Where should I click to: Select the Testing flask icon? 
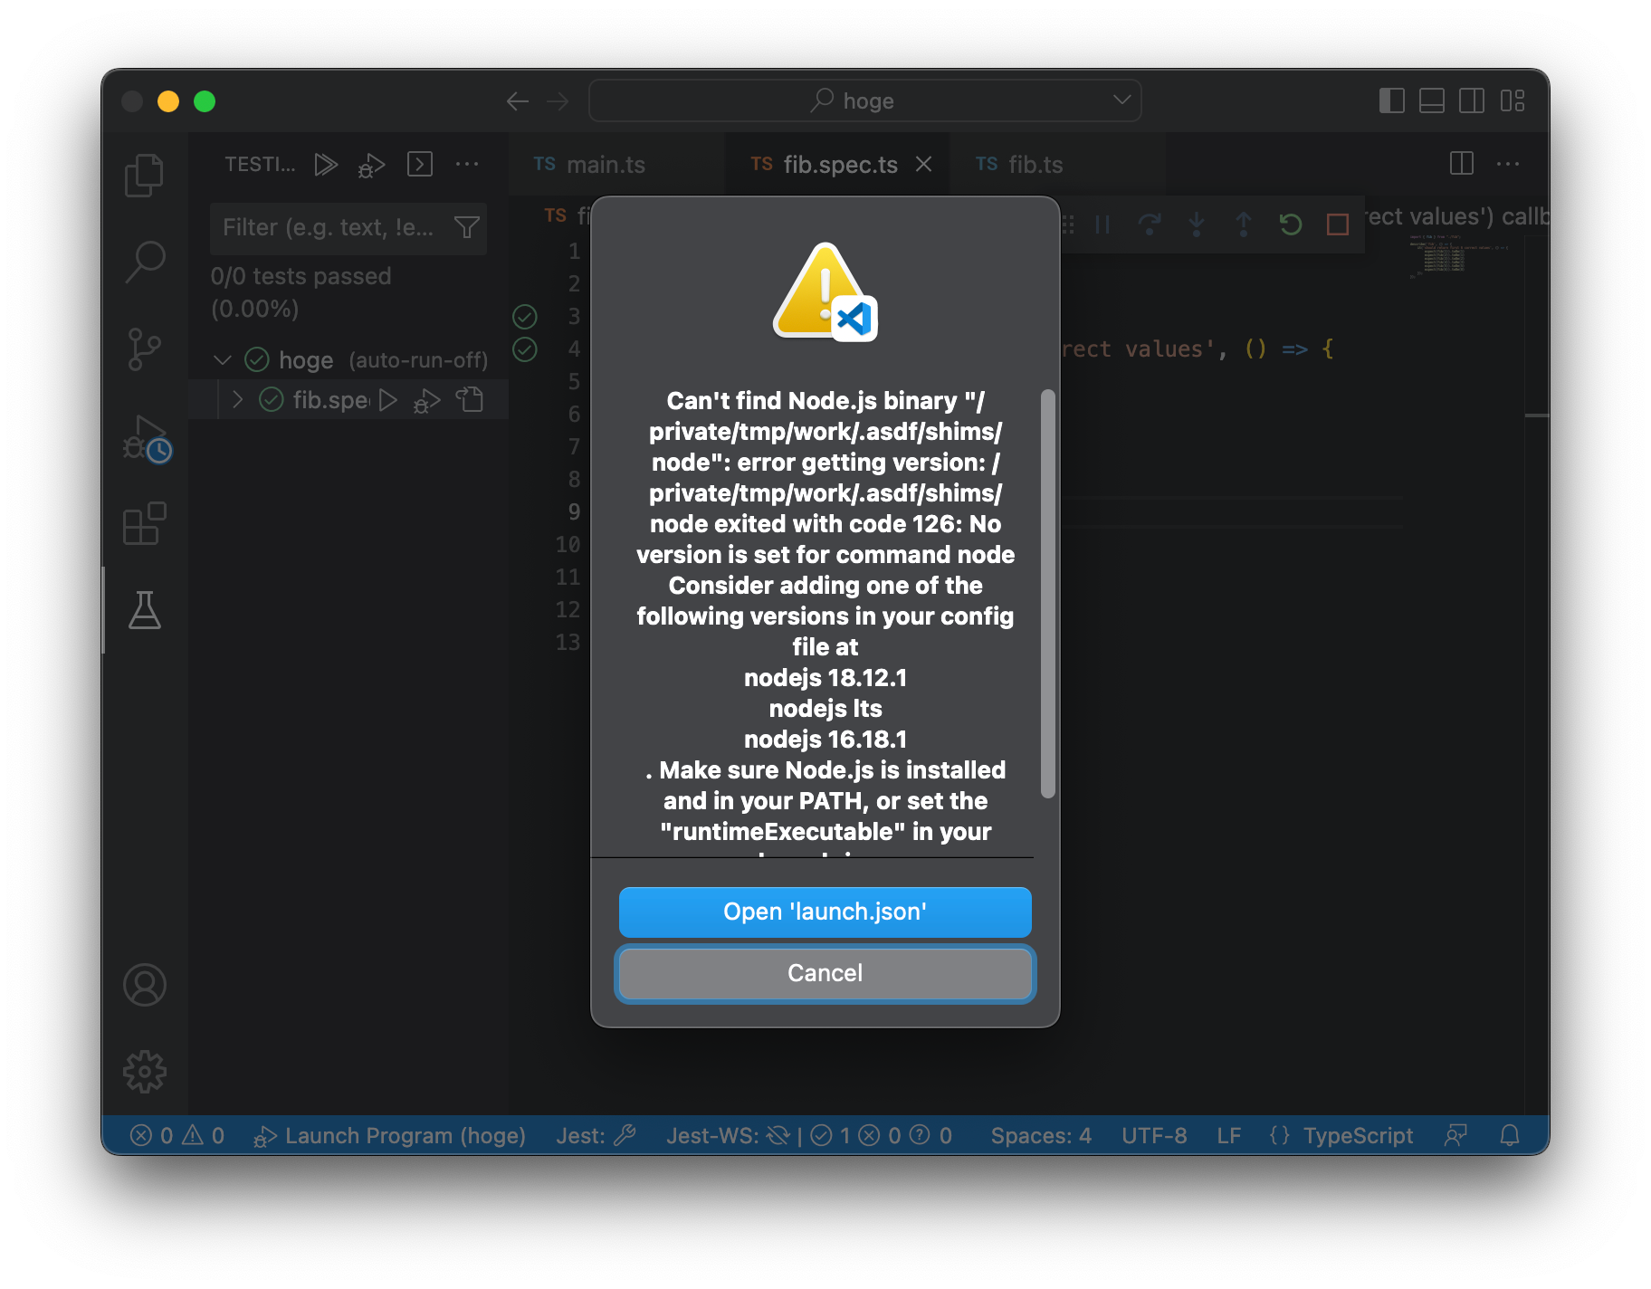pyautogui.click(x=144, y=610)
